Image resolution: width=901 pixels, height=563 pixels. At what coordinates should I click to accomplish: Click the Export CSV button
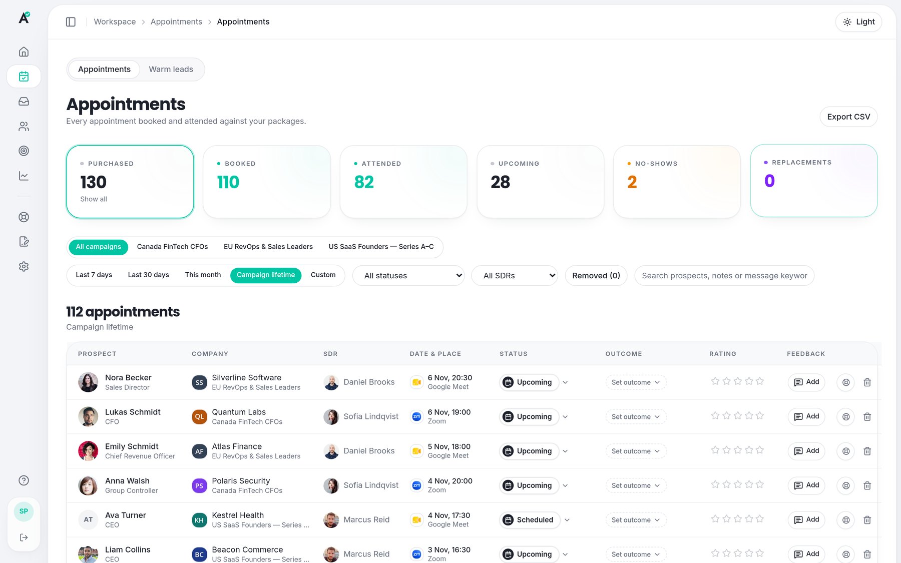(848, 117)
